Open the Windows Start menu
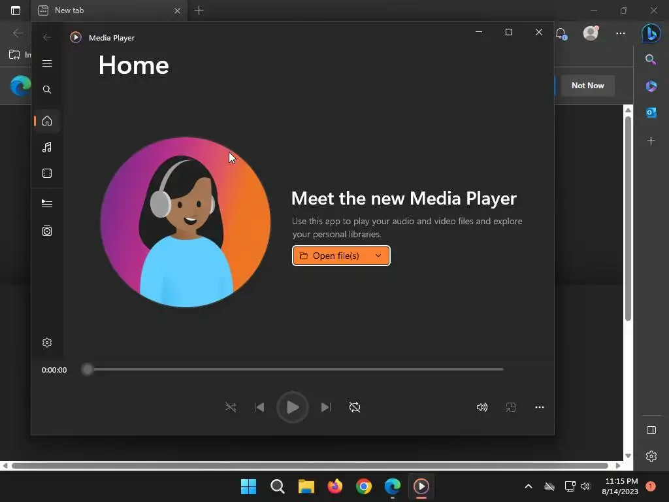 click(x=248, y=486)
